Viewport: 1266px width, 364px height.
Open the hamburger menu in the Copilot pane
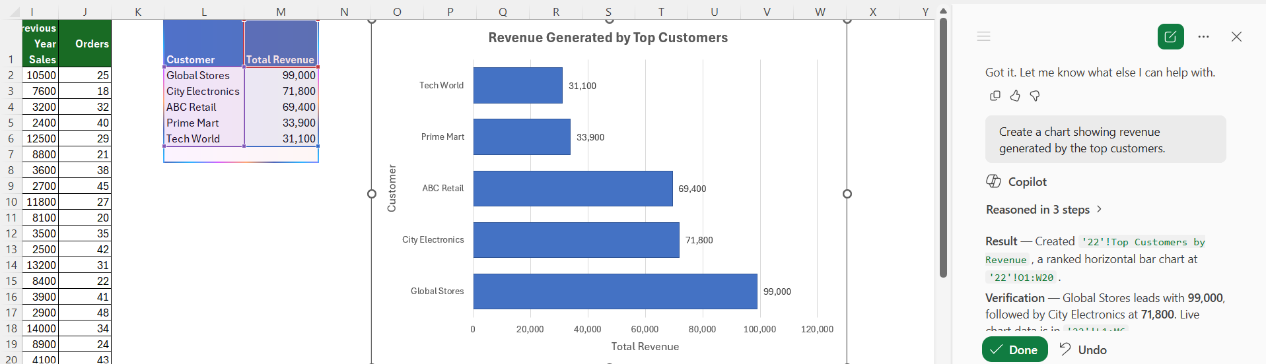[x=983, y=36]
